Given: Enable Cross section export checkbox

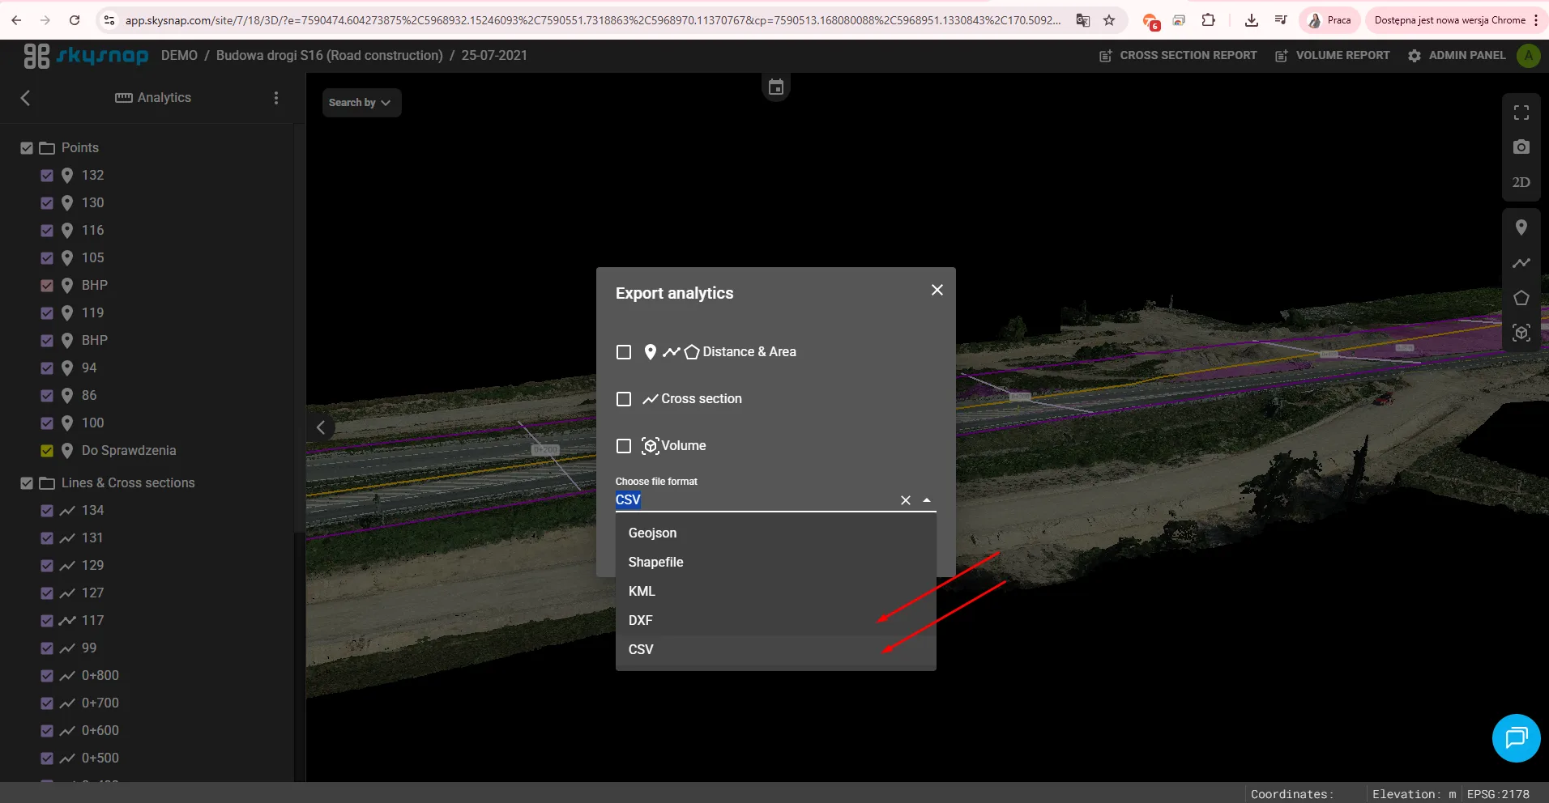Looking at the screenshot, I should [x=624, y=399].
